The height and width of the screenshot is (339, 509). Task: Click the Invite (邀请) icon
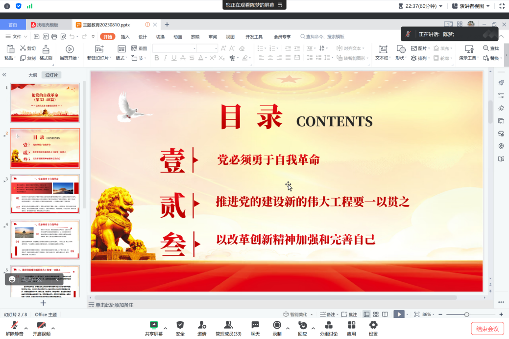tap(202, 325)
